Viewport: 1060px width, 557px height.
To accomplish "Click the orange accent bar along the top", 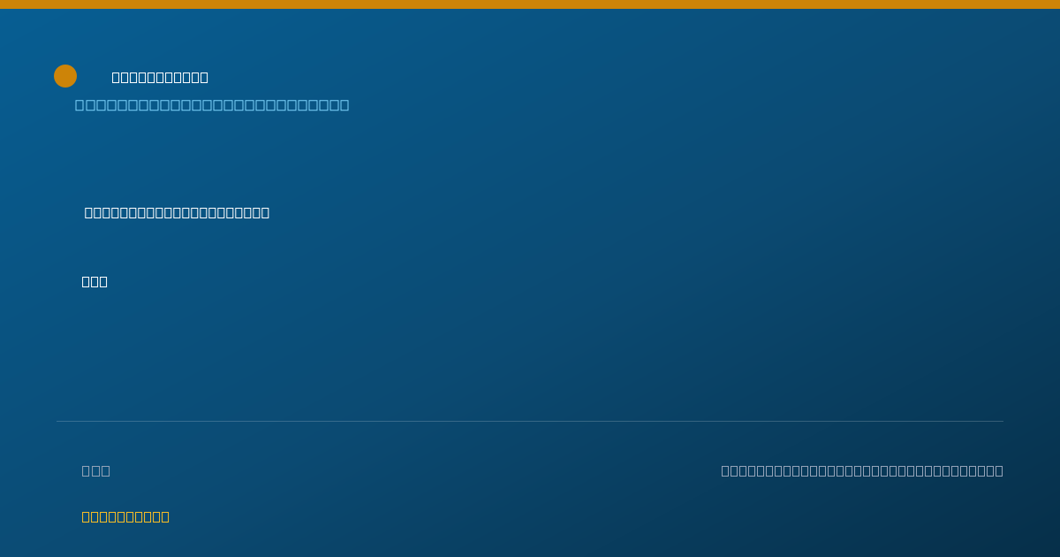I will (x=530, y=4).
